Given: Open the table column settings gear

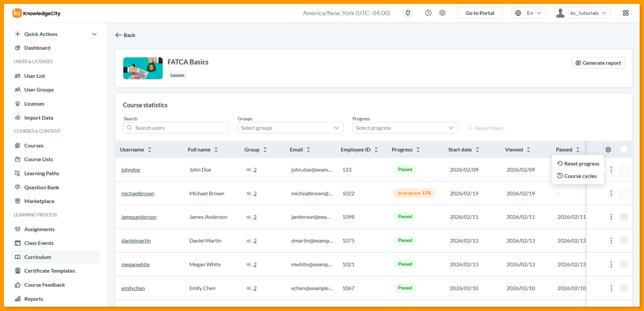Looking at the screenshot, I should point(608,150).
